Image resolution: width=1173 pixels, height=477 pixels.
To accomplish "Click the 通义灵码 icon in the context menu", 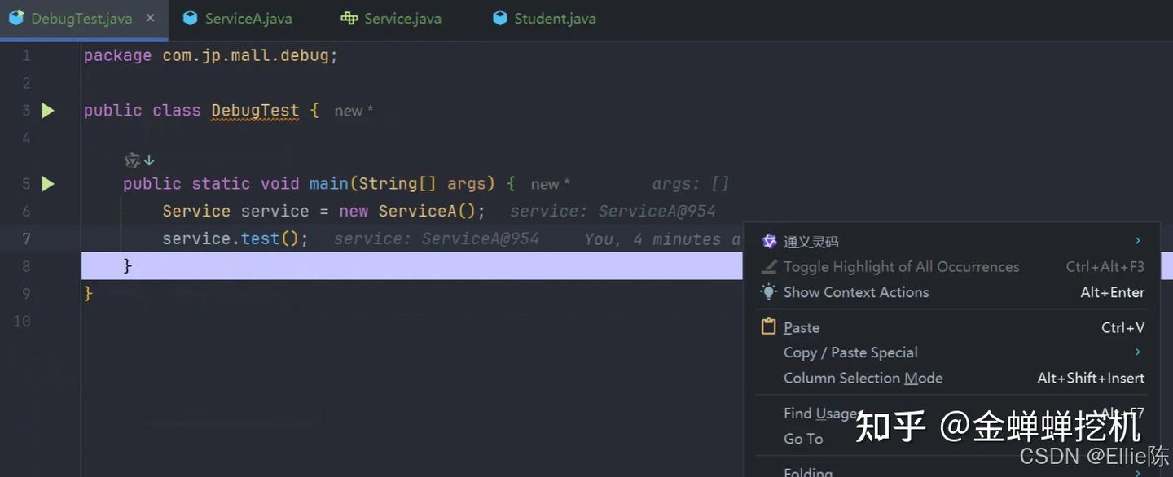I will pos(768,240).
